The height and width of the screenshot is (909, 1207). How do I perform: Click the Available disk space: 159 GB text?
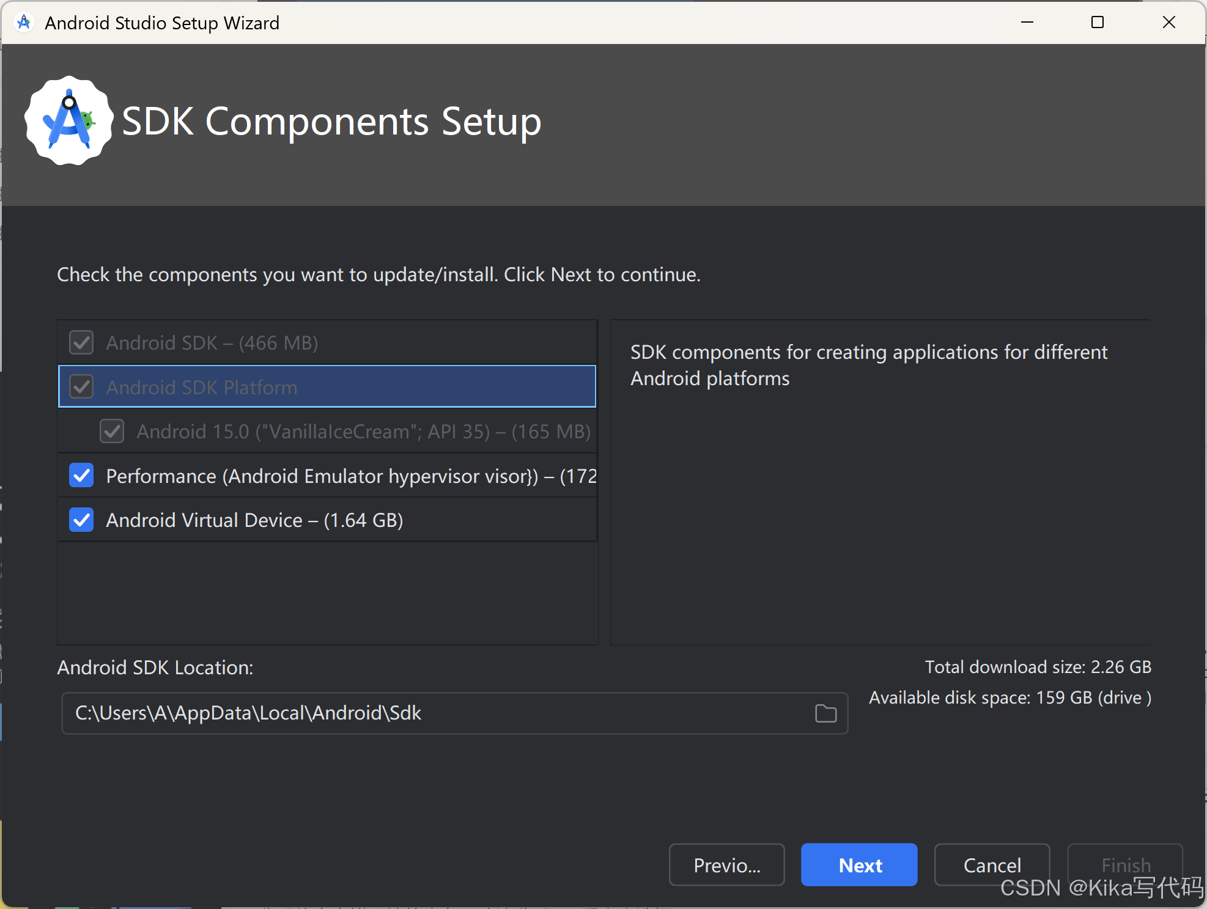click(x=1010, y=697)
